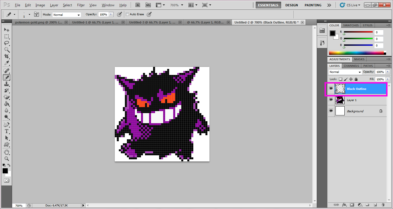This screenshot has width=393, height=209.
Task: Click the foreground color swatch in toolbox
Action: 5,171
